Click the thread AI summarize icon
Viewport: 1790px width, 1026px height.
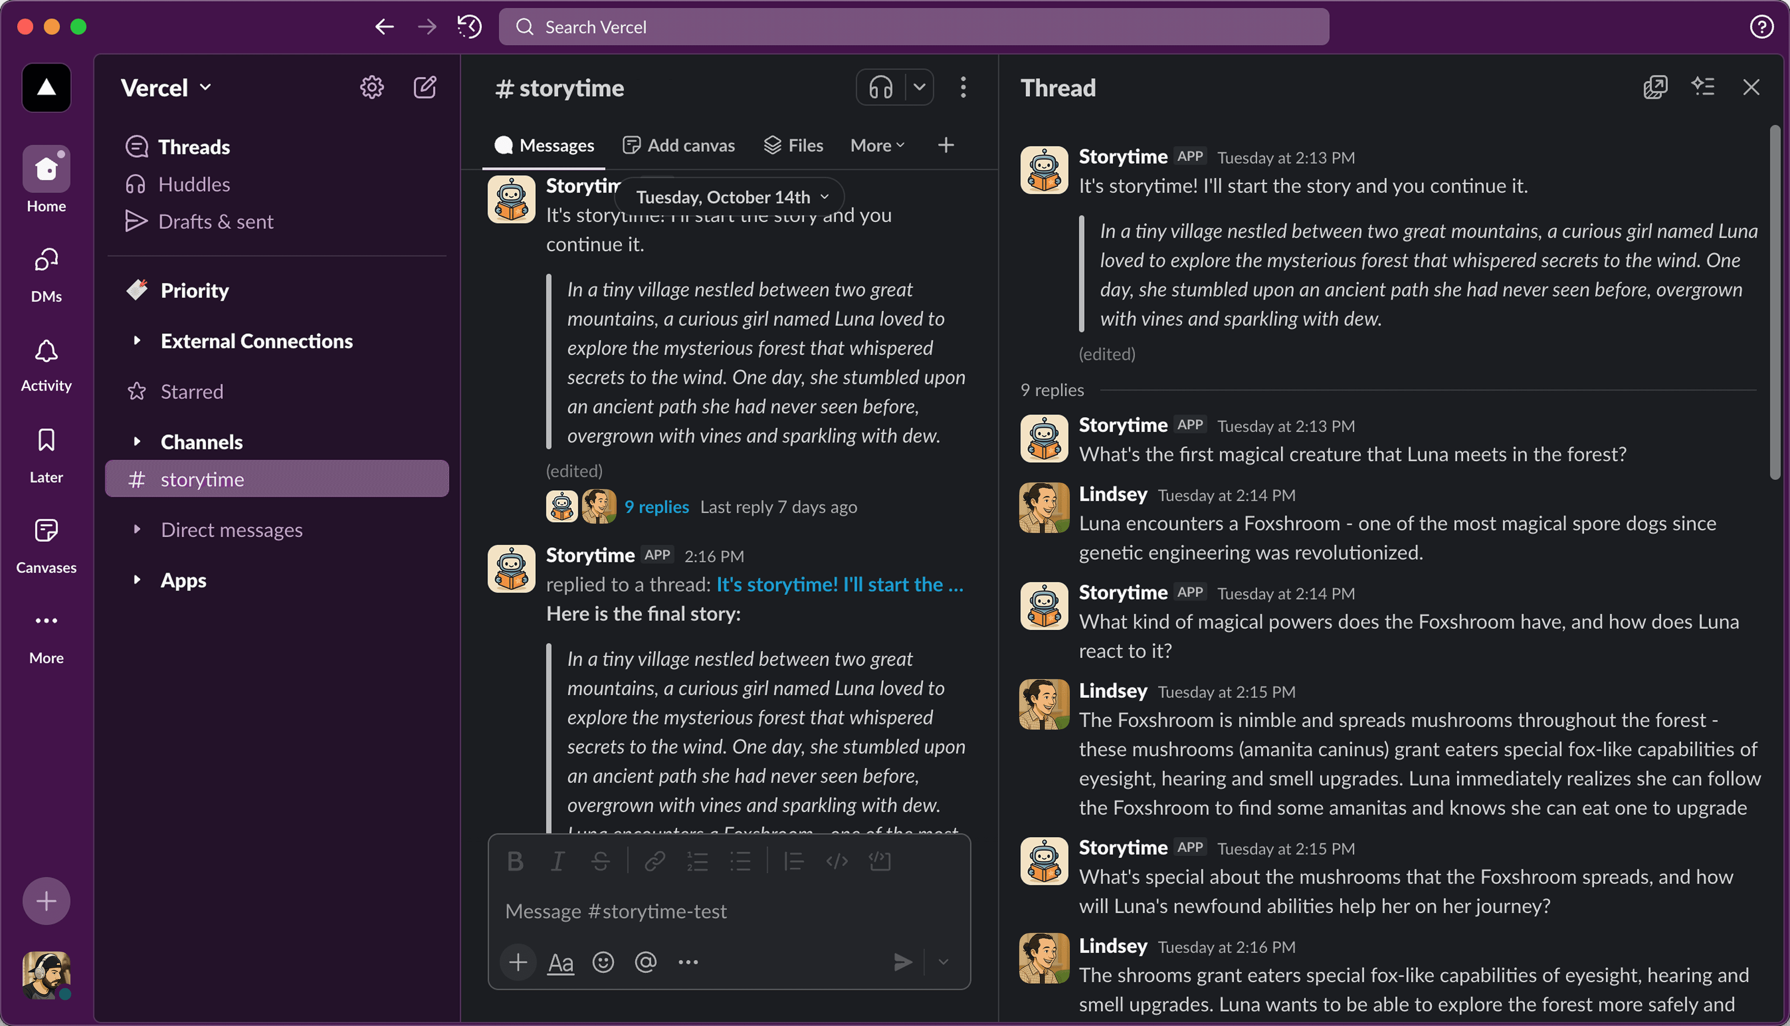pos(1703,87)
